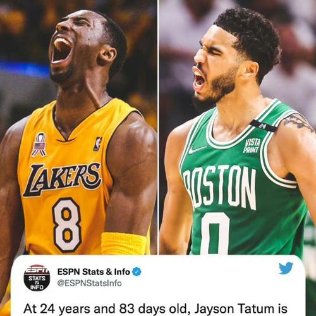Open the yellow Lakers jersey photo
The width and height of the screenshot is (316, 316).
(78, 127)
